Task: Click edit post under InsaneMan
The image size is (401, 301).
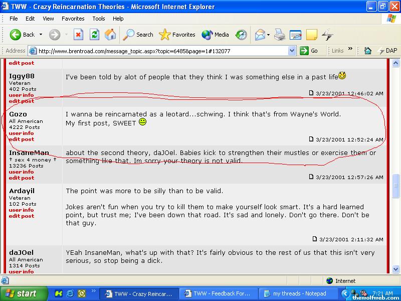Action: [x=21, y=178]
